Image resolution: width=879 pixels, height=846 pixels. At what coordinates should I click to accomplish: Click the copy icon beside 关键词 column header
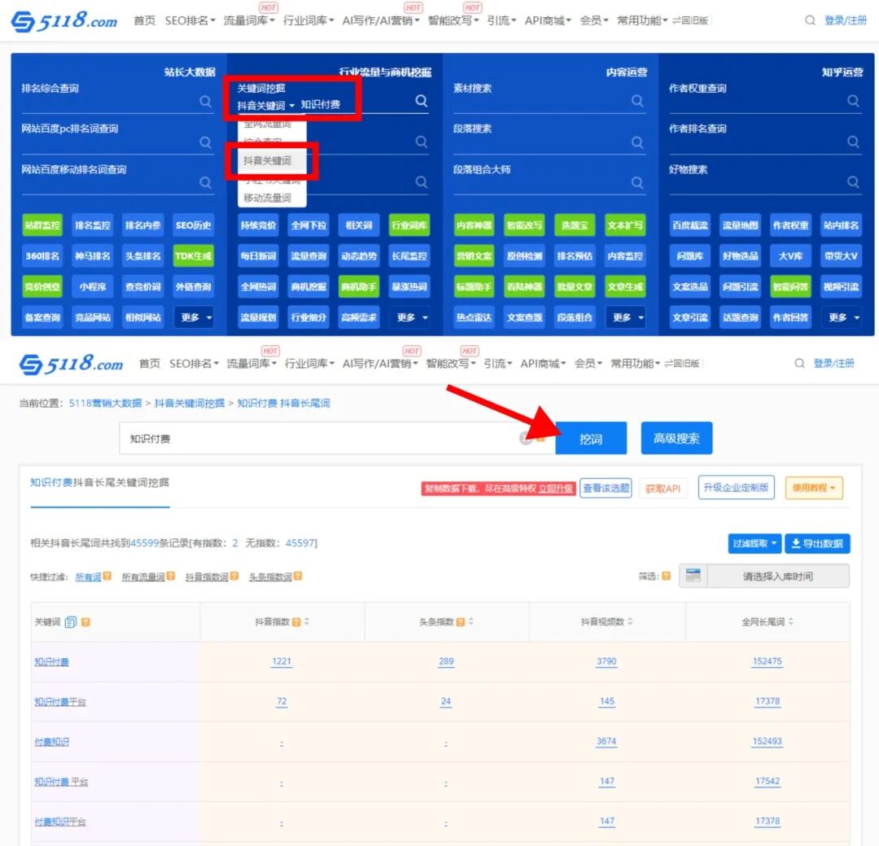(x=71, y=622)
